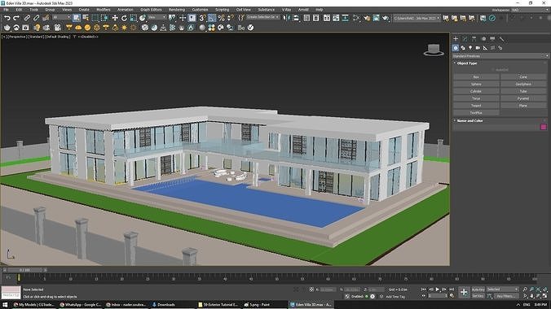Open the Select by Name dialog
551x309 pixels.
point(86,18)
